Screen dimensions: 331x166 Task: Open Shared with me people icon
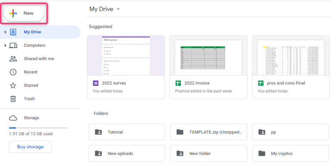point(13,59)
